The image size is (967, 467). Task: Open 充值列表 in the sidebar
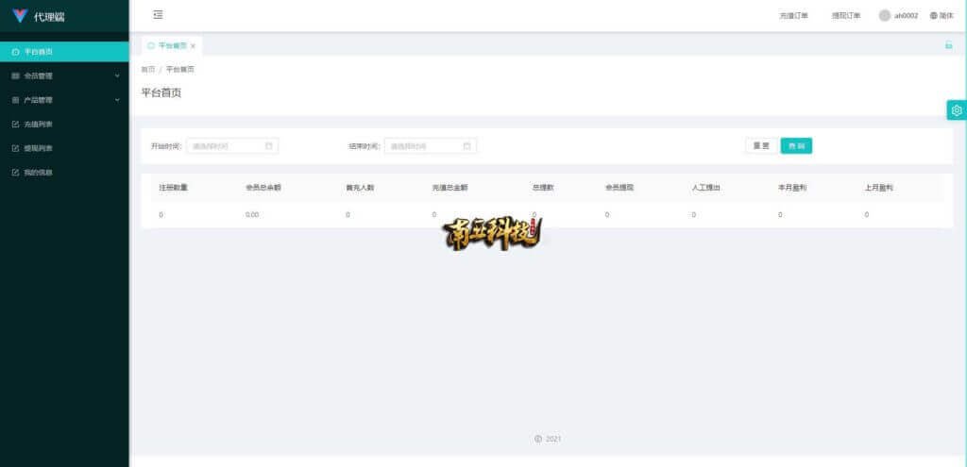[39, 124]
